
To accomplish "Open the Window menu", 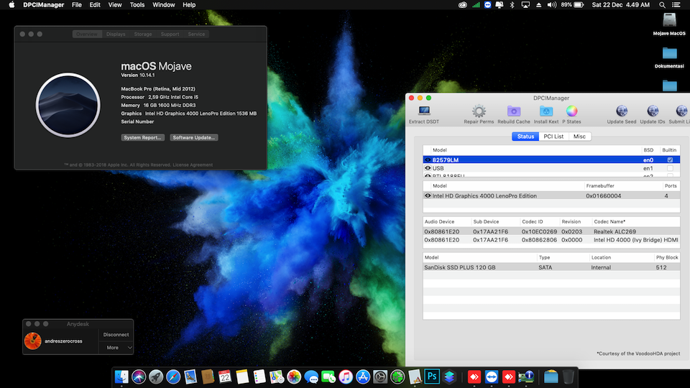I will (163, 5).
